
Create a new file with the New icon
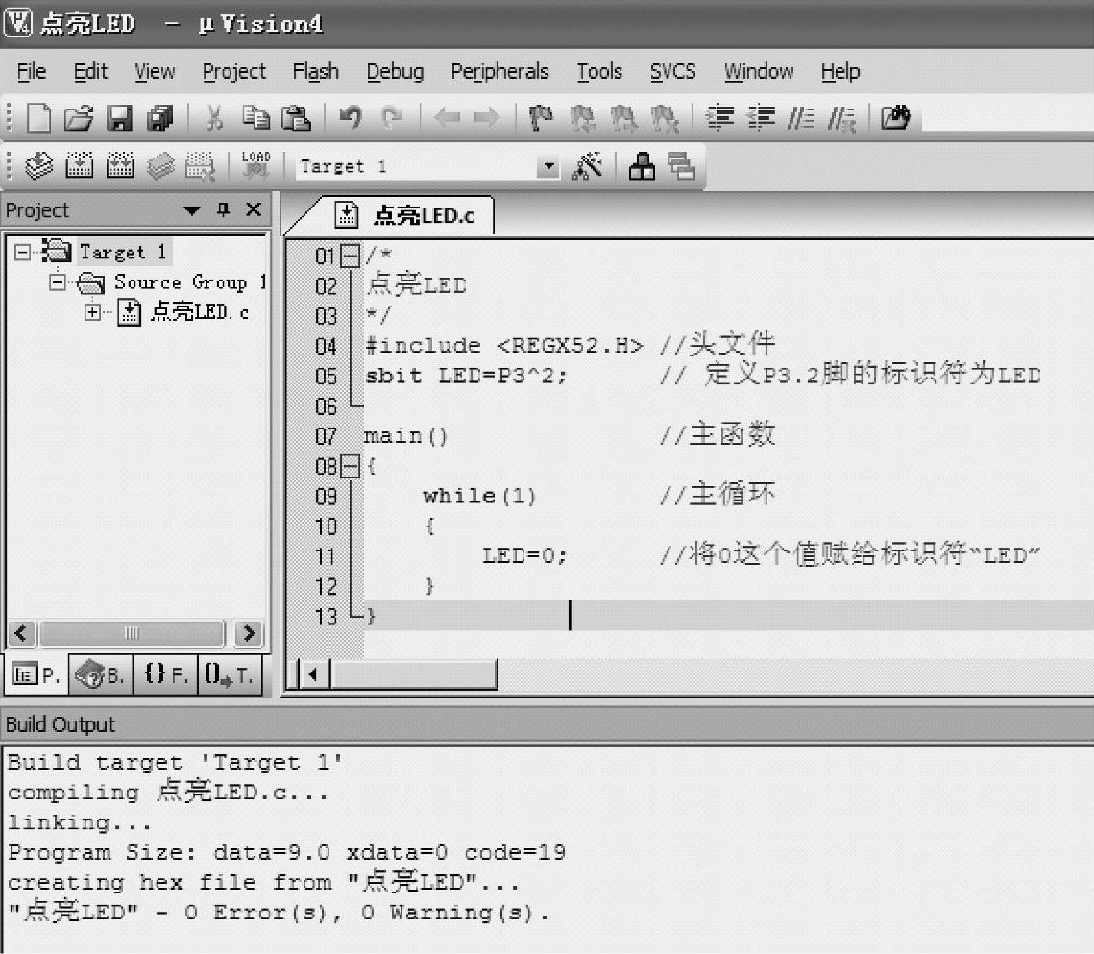[x=38, y=118]
